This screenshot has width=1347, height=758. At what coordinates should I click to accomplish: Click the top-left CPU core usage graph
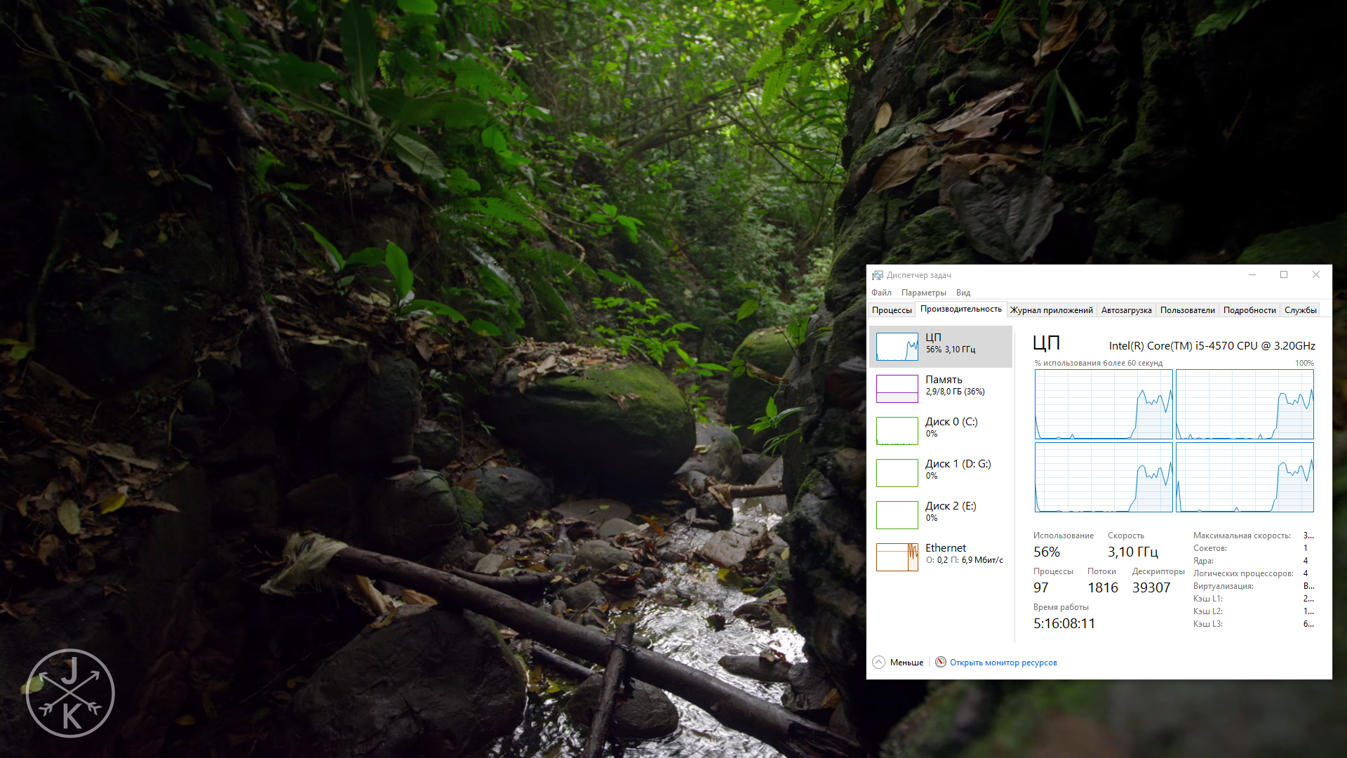[x=1103, y=404]
